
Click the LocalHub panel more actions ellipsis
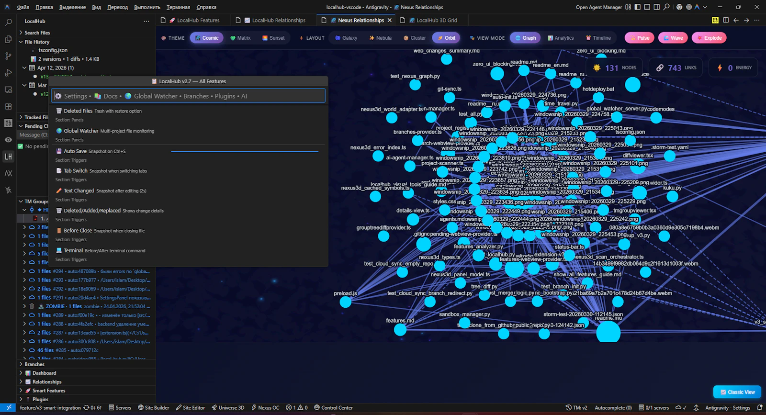pyautogui.click(x=146, y=21)
